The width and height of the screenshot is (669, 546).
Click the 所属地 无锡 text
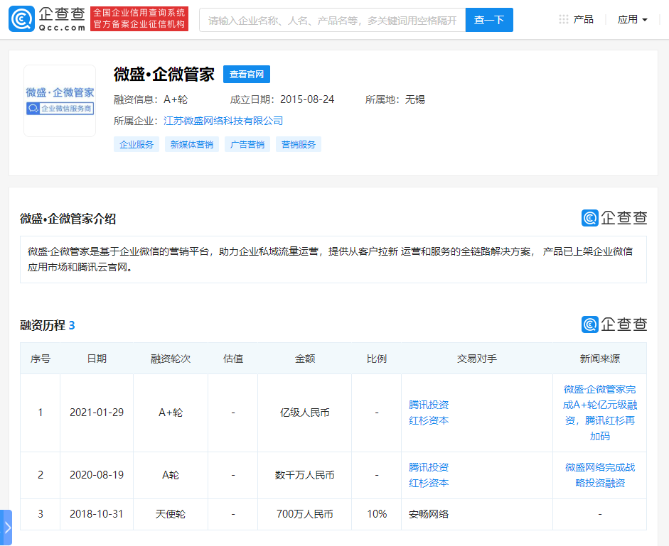point(395,99)
